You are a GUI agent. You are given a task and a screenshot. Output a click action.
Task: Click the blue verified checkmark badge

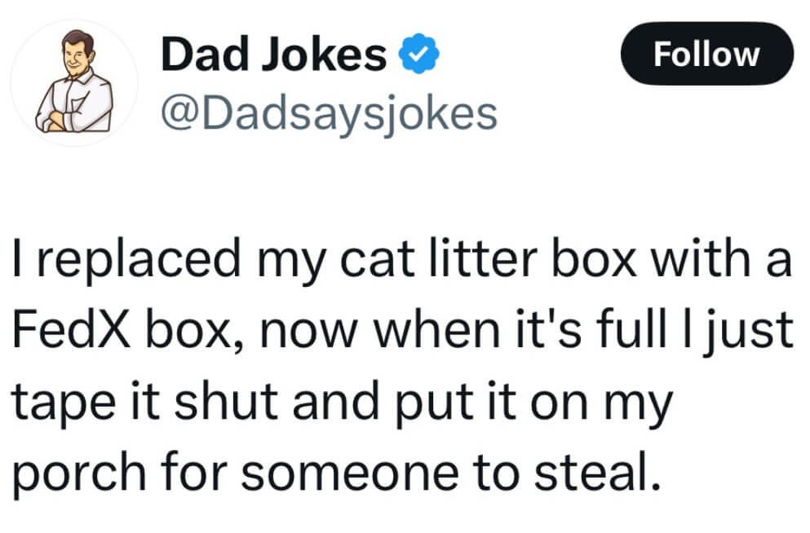tap(420, 55)
